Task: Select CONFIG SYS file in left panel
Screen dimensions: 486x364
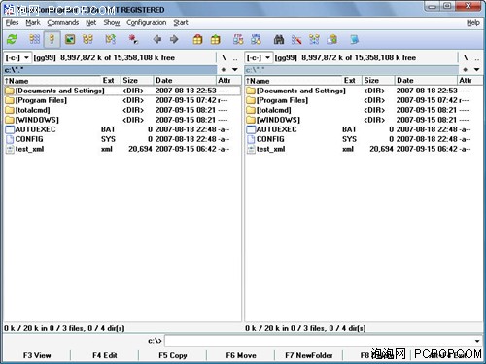Action: [122, 139]
